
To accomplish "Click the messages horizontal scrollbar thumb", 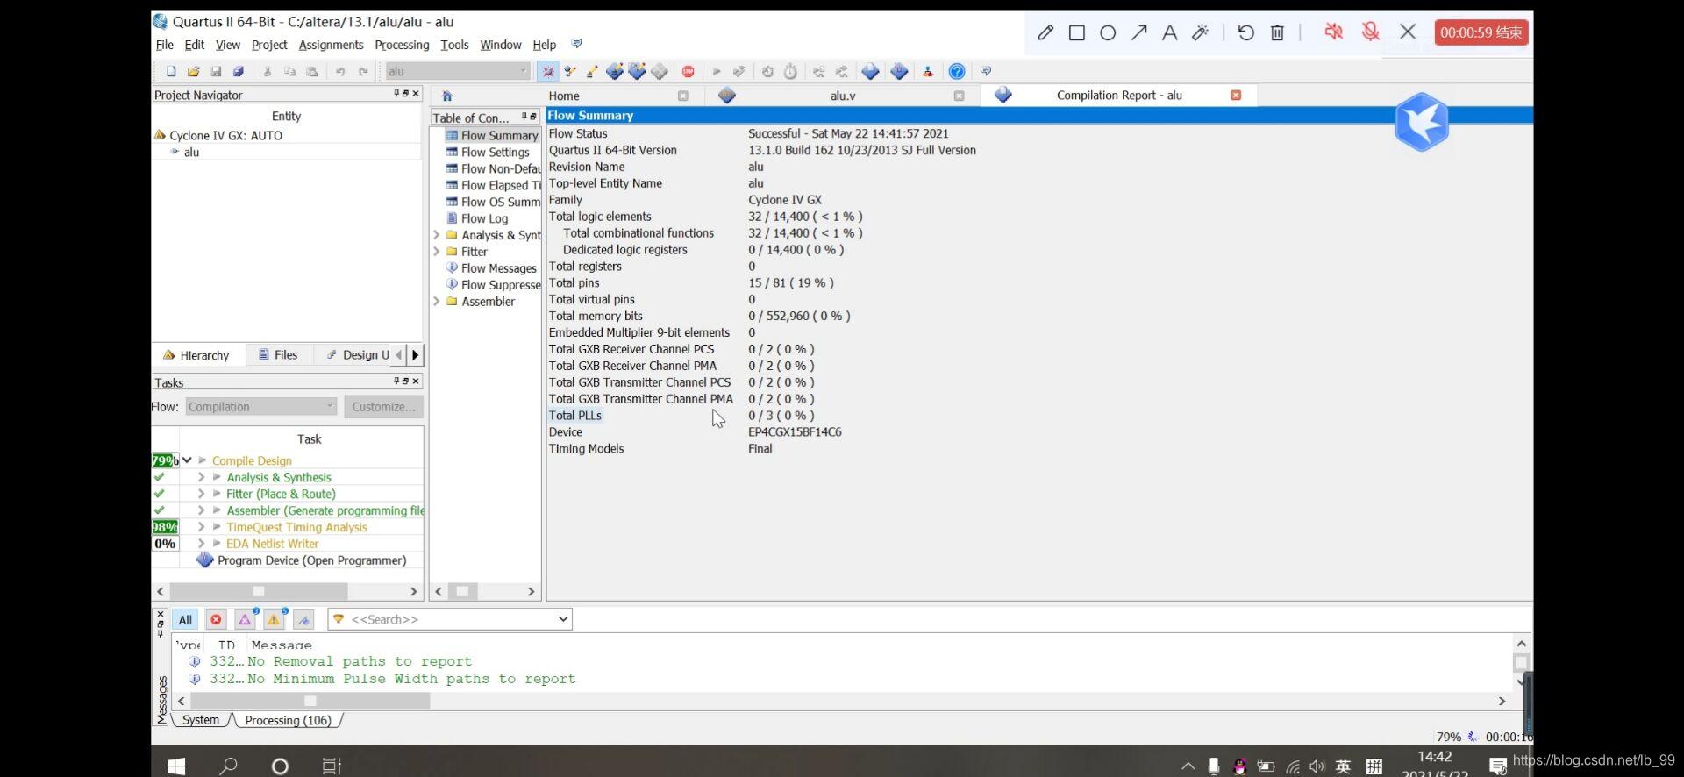I will [x=310, y=701].
